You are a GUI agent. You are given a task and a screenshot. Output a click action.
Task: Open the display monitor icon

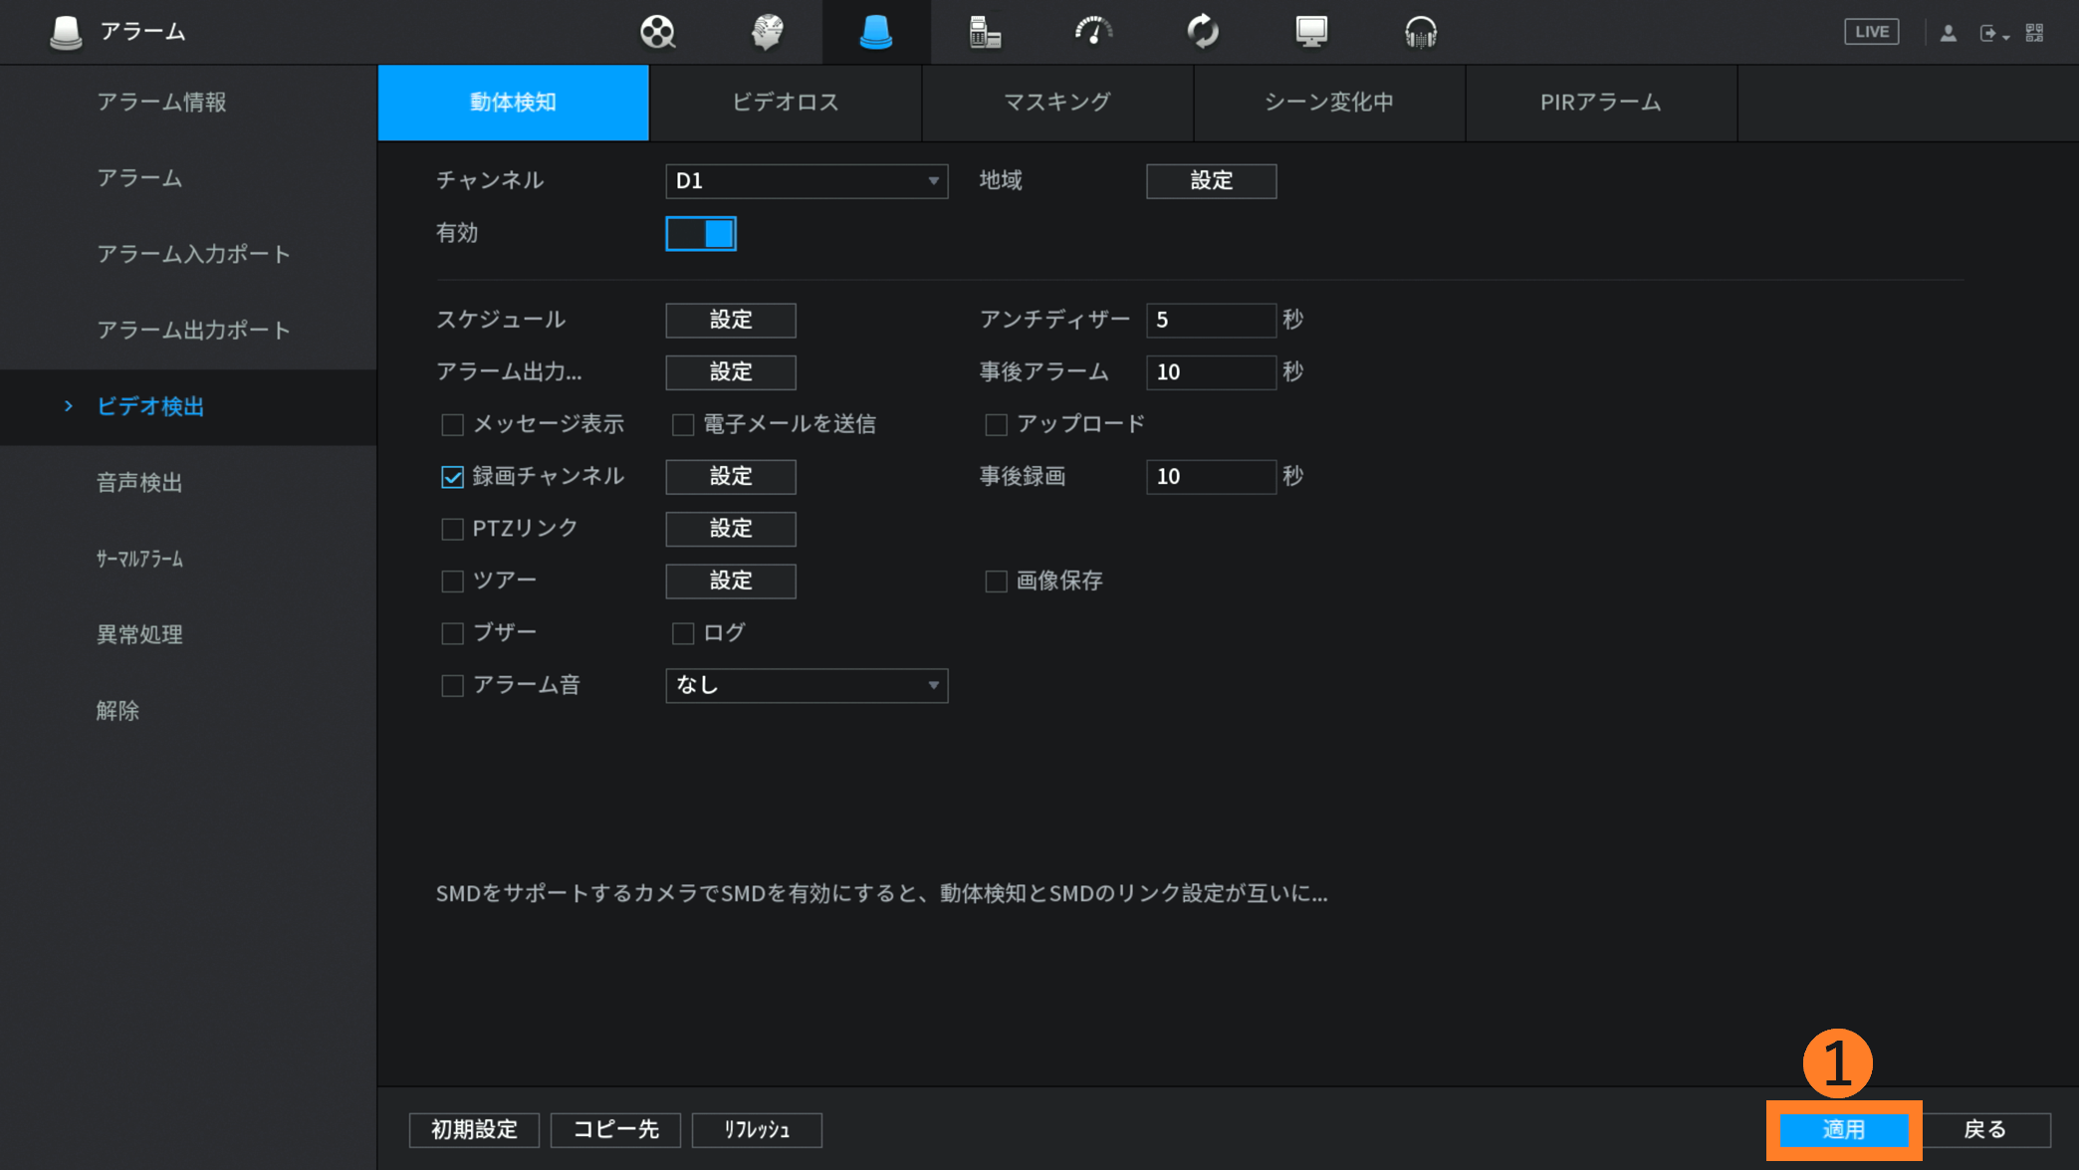click(1311, 32)
